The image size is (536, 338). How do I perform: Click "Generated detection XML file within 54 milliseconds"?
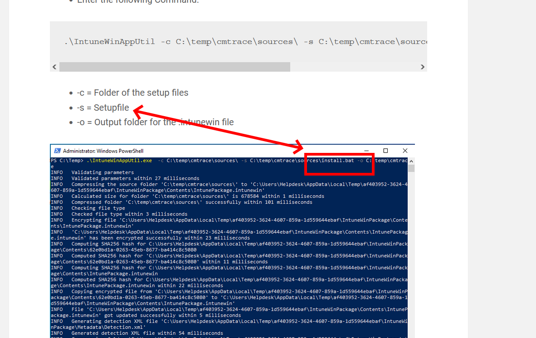tap(137, 333)
